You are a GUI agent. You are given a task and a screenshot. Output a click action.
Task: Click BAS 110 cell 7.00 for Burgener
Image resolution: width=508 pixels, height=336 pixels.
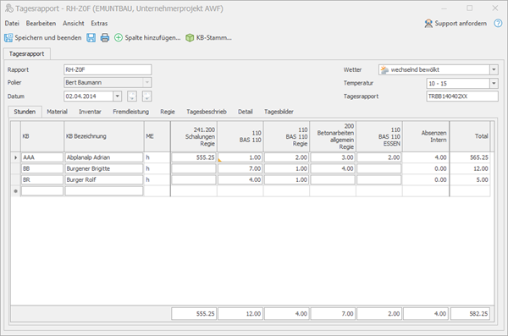tap(240, 168)
